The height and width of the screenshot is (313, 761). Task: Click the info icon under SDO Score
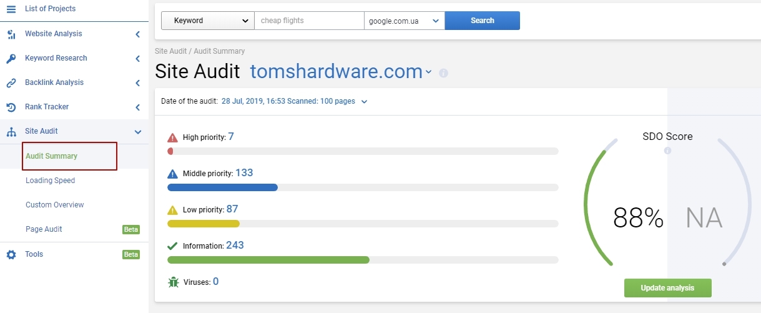[667, 151]
